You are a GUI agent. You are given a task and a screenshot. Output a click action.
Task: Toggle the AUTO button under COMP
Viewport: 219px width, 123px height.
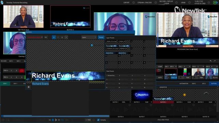(160, 78)
